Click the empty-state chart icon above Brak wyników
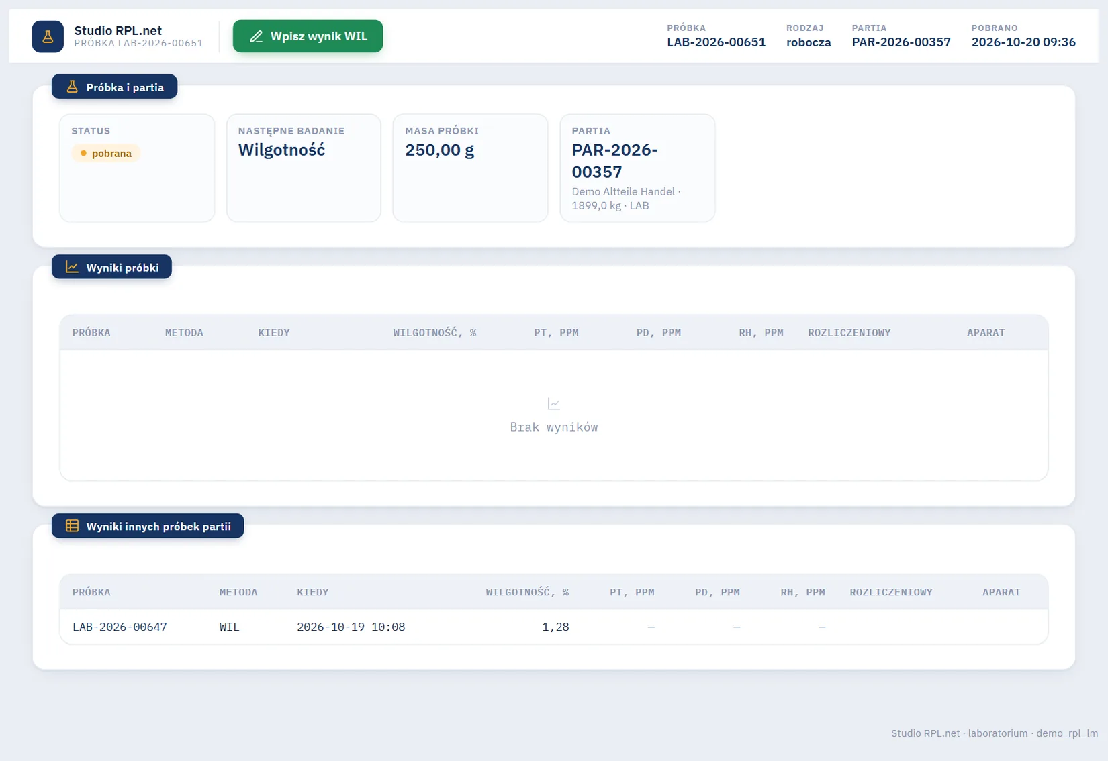 (x=553, y=404)
